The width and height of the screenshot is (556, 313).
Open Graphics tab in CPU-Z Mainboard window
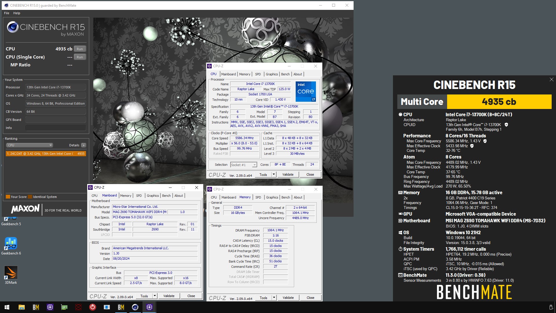pos(153,196)
